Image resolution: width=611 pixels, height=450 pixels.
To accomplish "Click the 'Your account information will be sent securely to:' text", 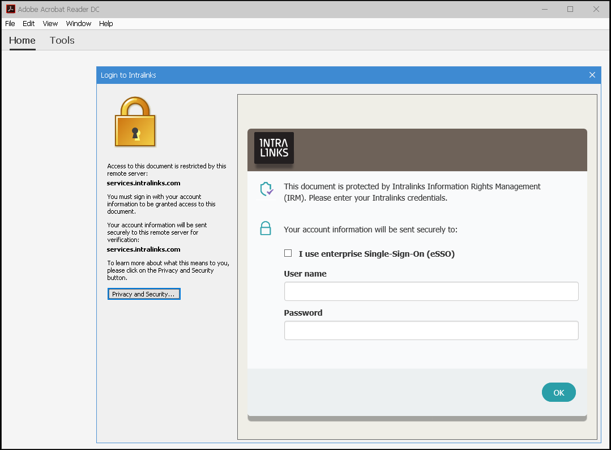I will pyautogui.click(x=370, y=230).
